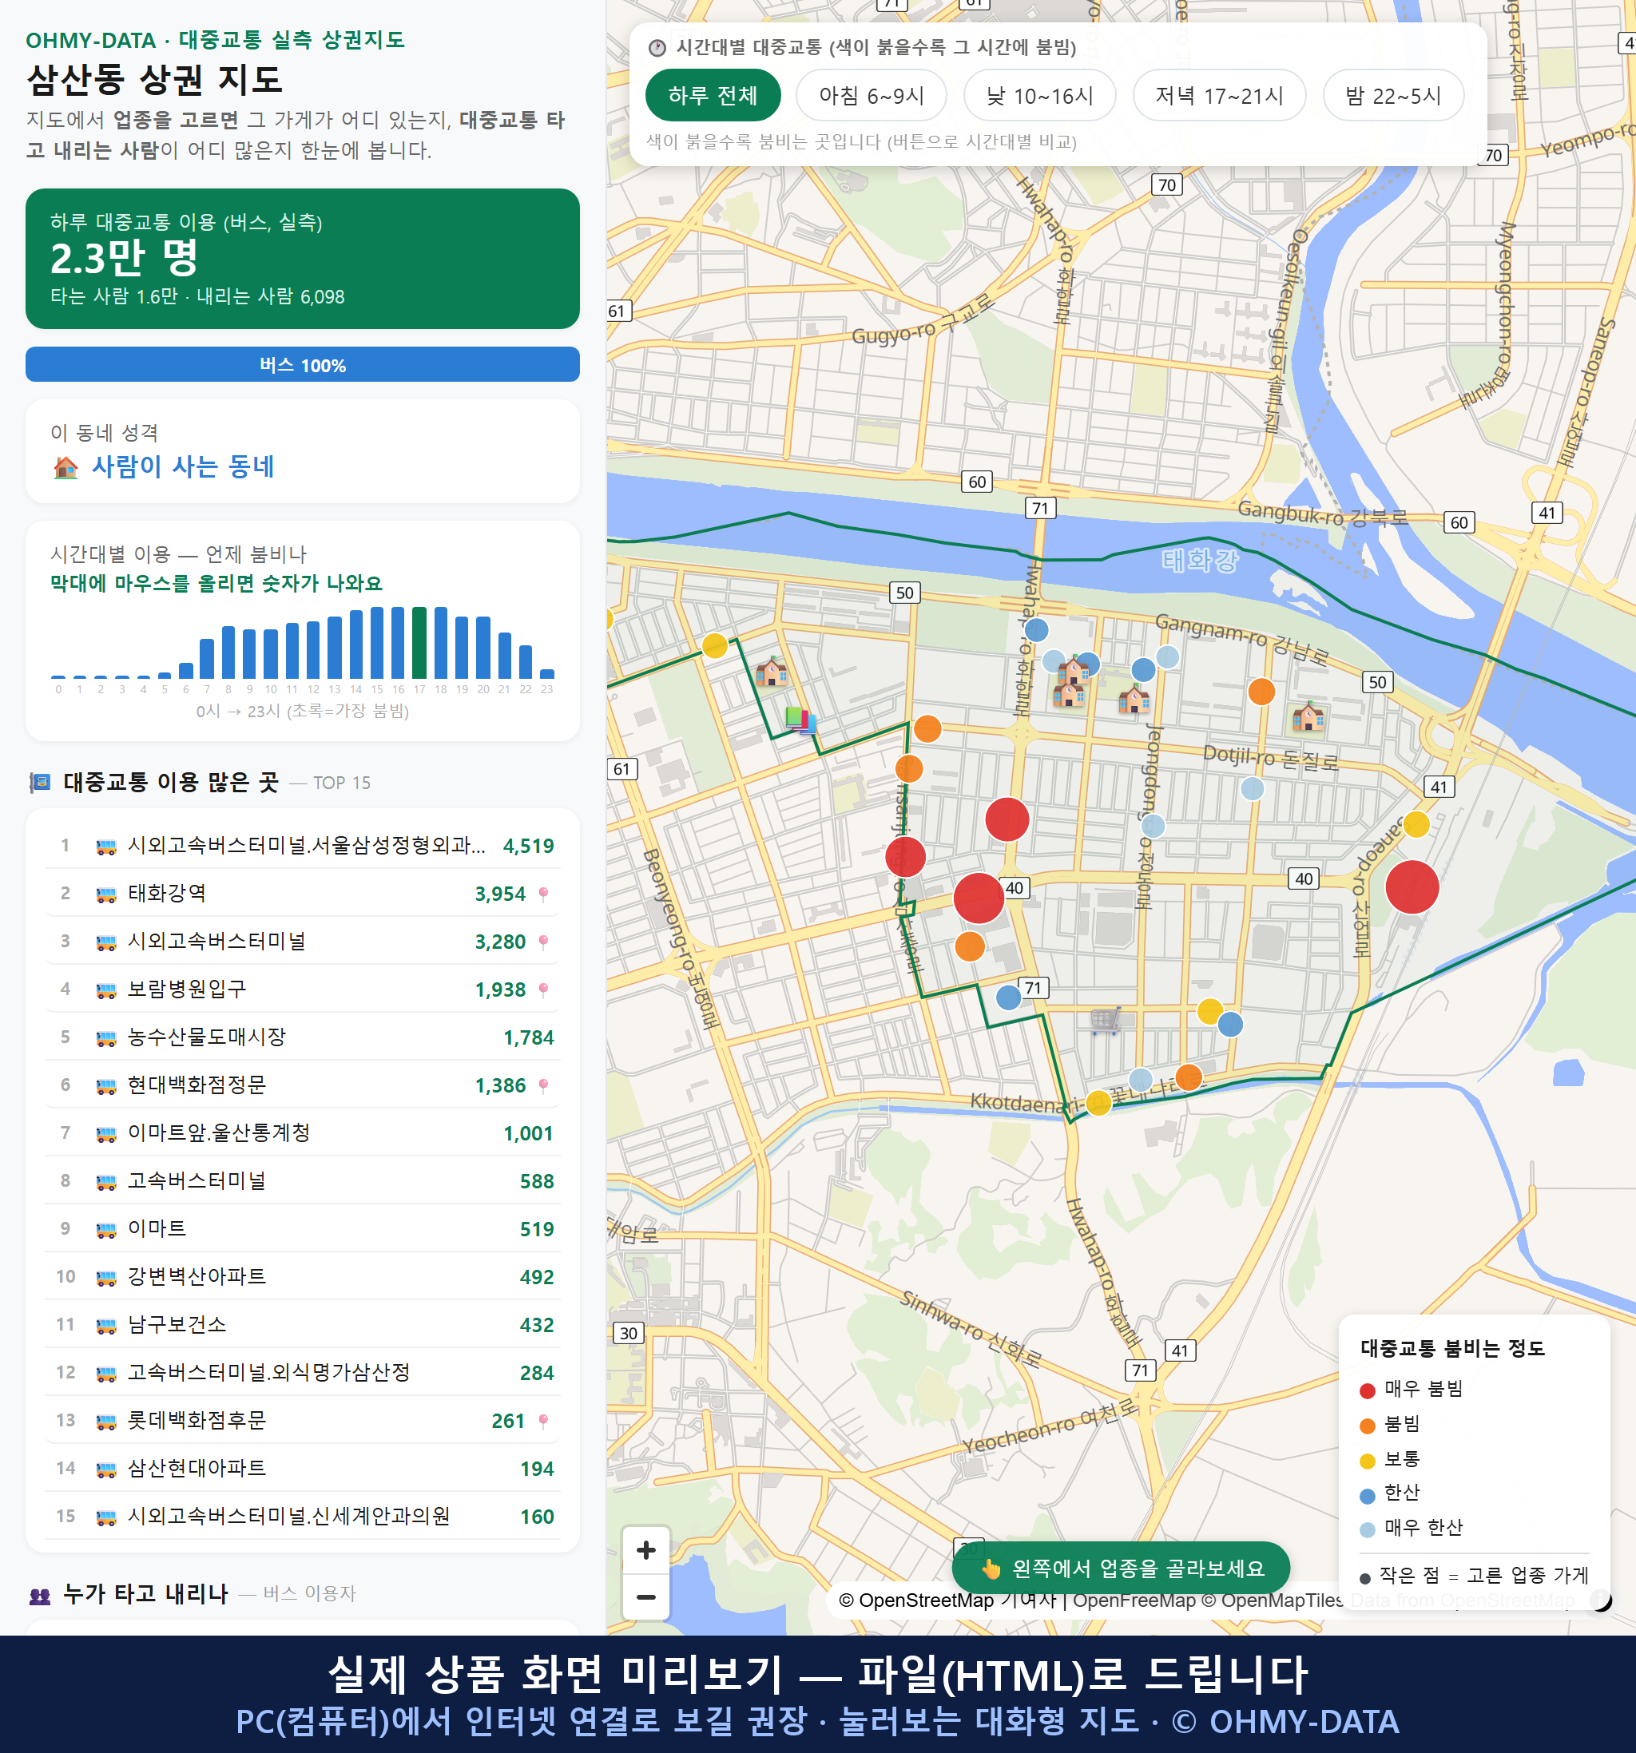The width and height of the screenshot is (1636, 1753).
Task: Click the 1,784 ridership value
Action: point(528,1038)
